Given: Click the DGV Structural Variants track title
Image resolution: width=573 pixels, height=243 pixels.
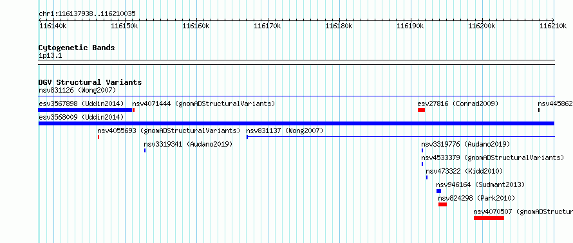Looking at the screenshot, I should [90, 82].
